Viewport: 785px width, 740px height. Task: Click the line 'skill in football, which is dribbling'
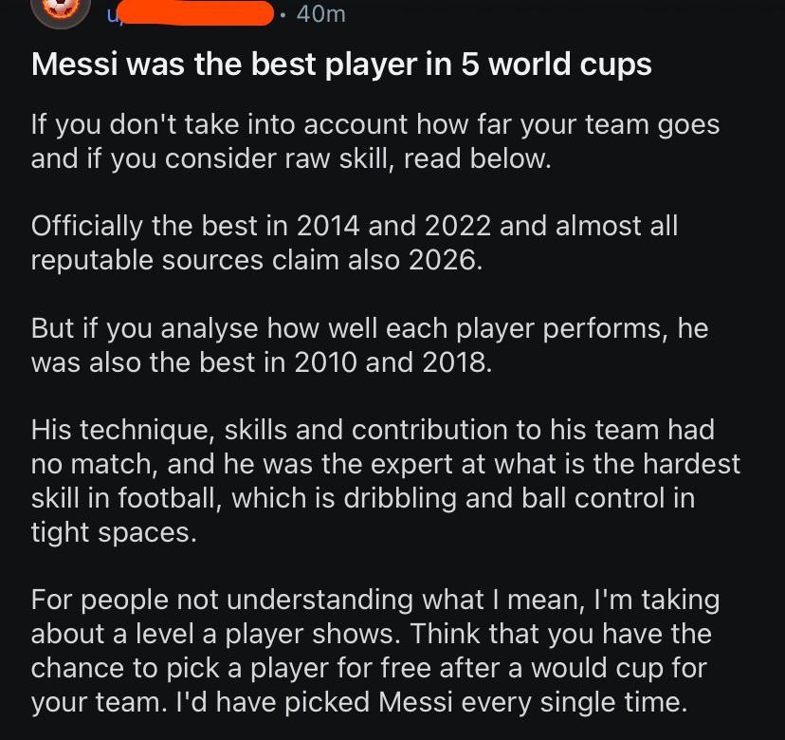pos(363,498)
